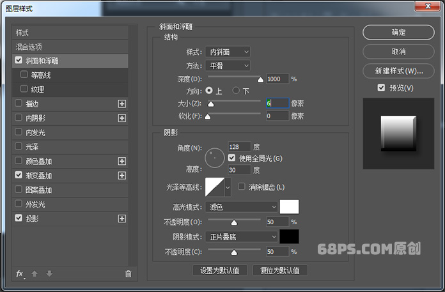The width and height of the screenshot is (445, 292).
Task: Click the highlight 不透明度(O) slider handle
Action: [234, 223]
